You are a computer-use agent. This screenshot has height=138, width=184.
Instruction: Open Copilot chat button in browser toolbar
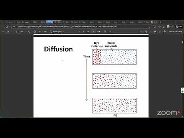pyautogui.click(x=179, y=26)
